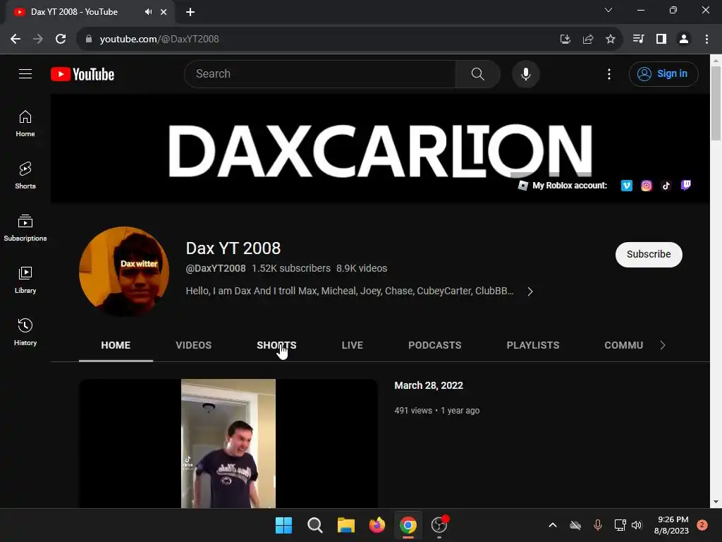This screenshot has width=722, height=542.
Task: Open the Windows Start menu
Action: click(283, 525)
